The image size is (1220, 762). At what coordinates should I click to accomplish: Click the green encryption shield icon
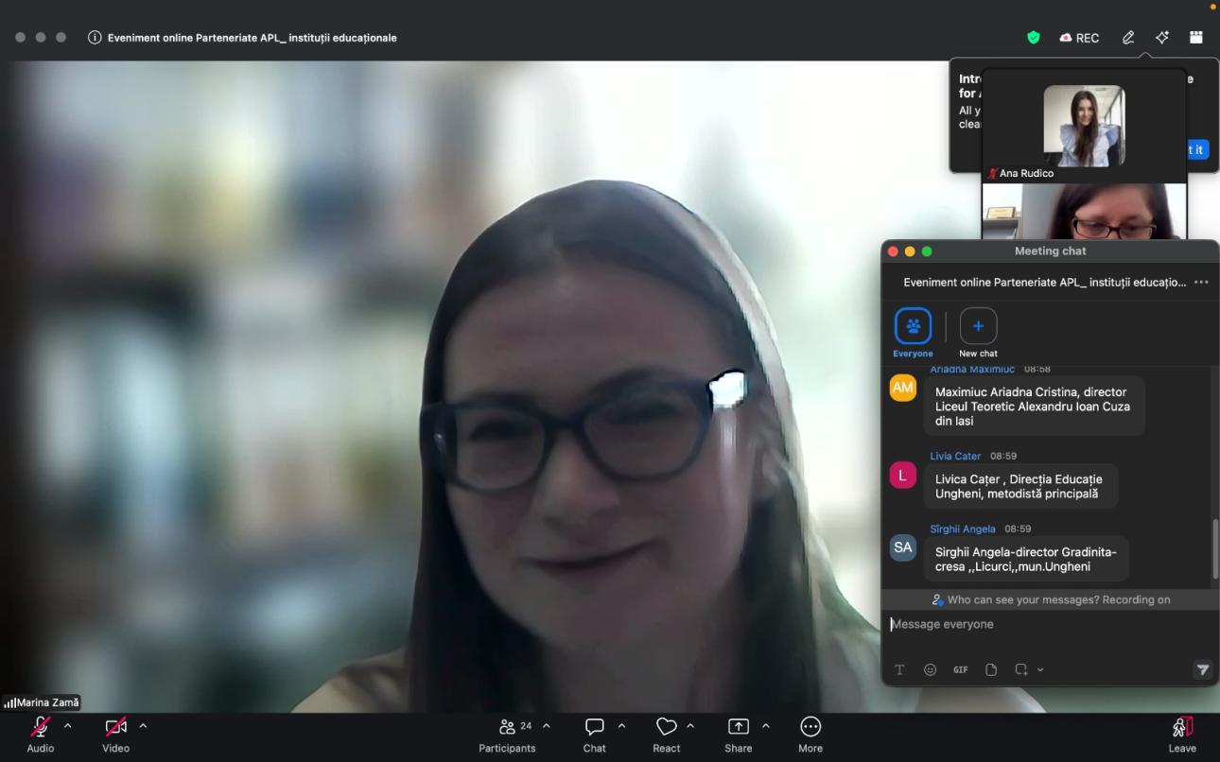(1034, 38)
